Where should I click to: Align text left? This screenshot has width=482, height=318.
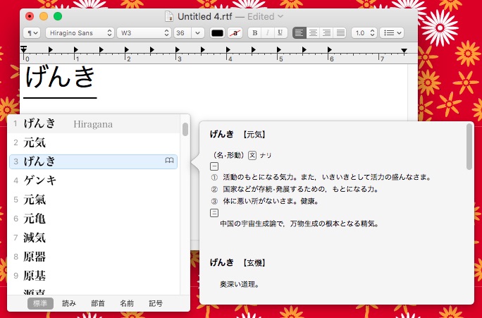coord(299,33)
